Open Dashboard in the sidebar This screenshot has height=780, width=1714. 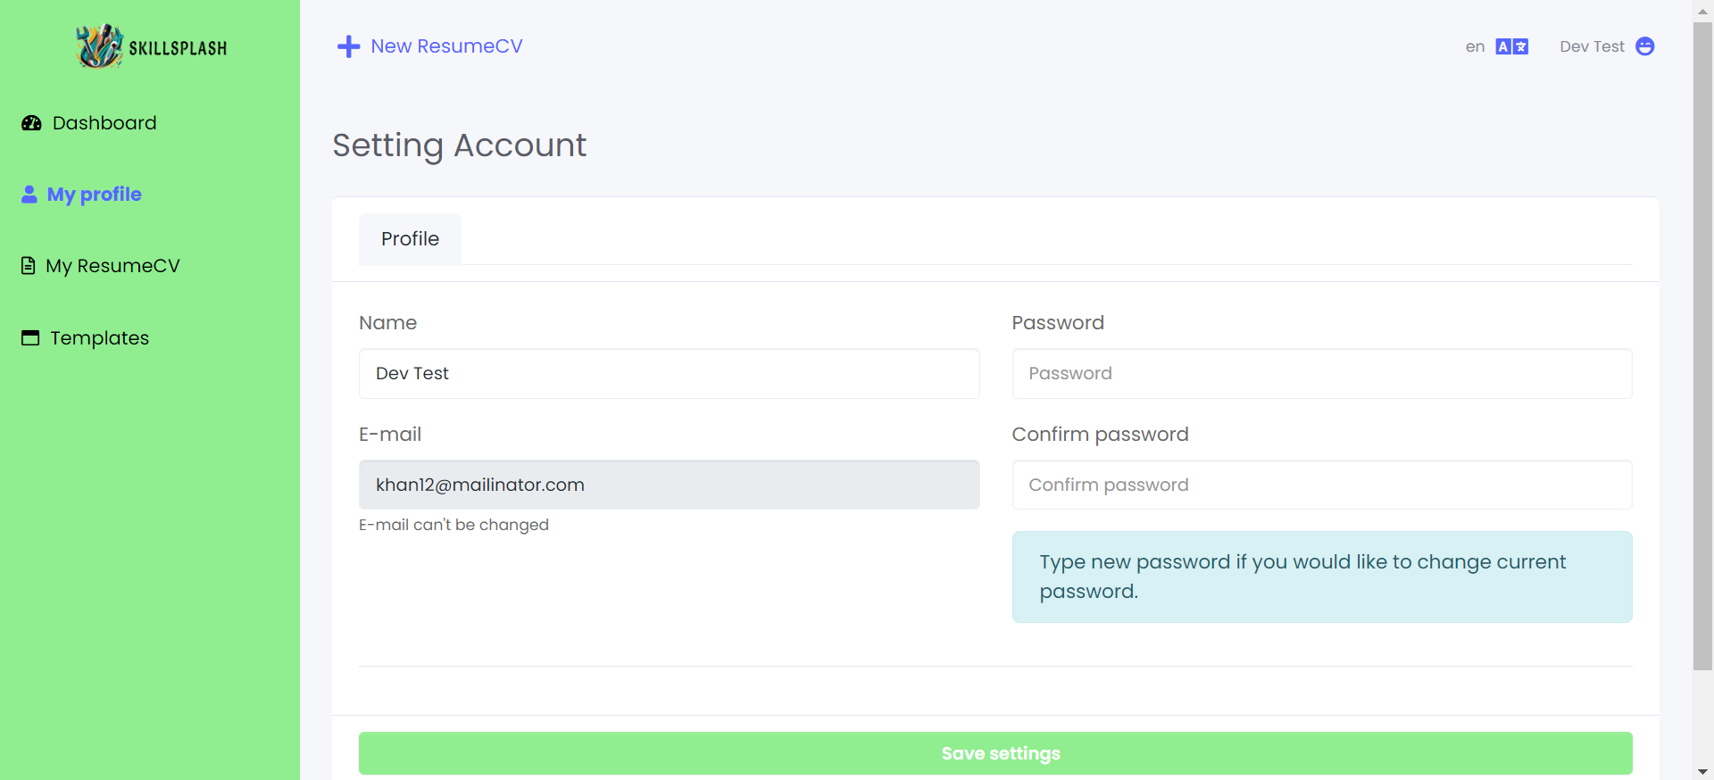point(104,123)
